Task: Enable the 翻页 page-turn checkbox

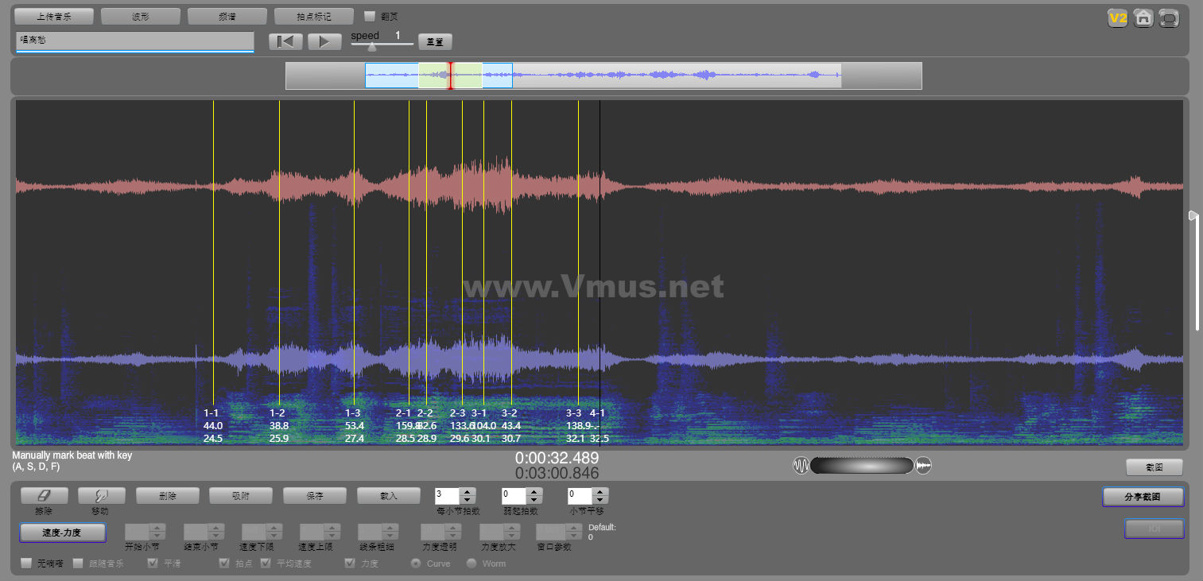Action: (370, 16)
